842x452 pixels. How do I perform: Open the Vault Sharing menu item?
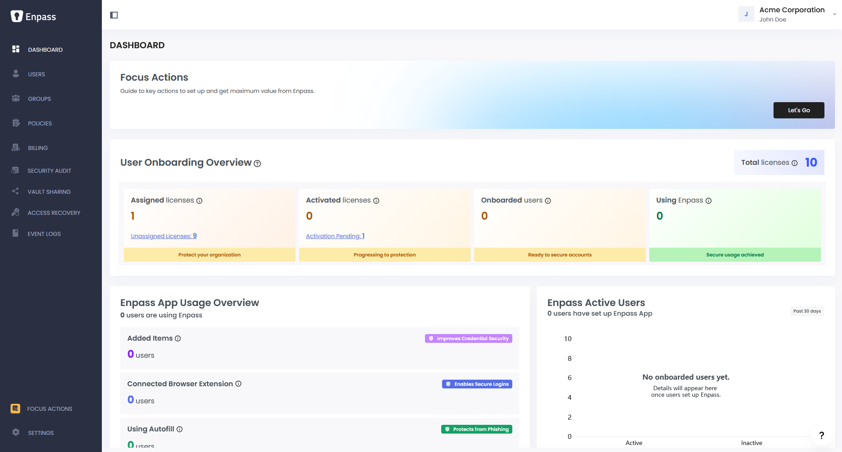tap(49, 192)
